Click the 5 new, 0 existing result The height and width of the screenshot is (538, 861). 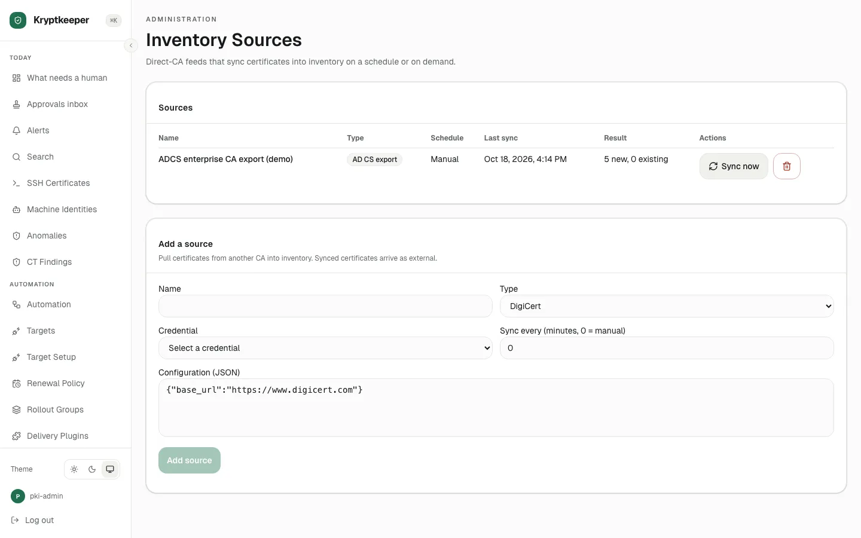tap(636, 159)
